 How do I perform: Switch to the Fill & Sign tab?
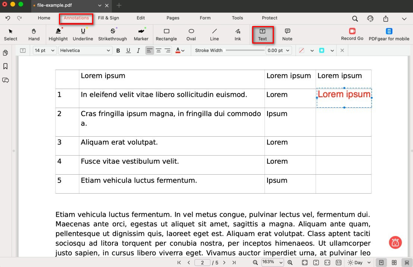(109, 18)
